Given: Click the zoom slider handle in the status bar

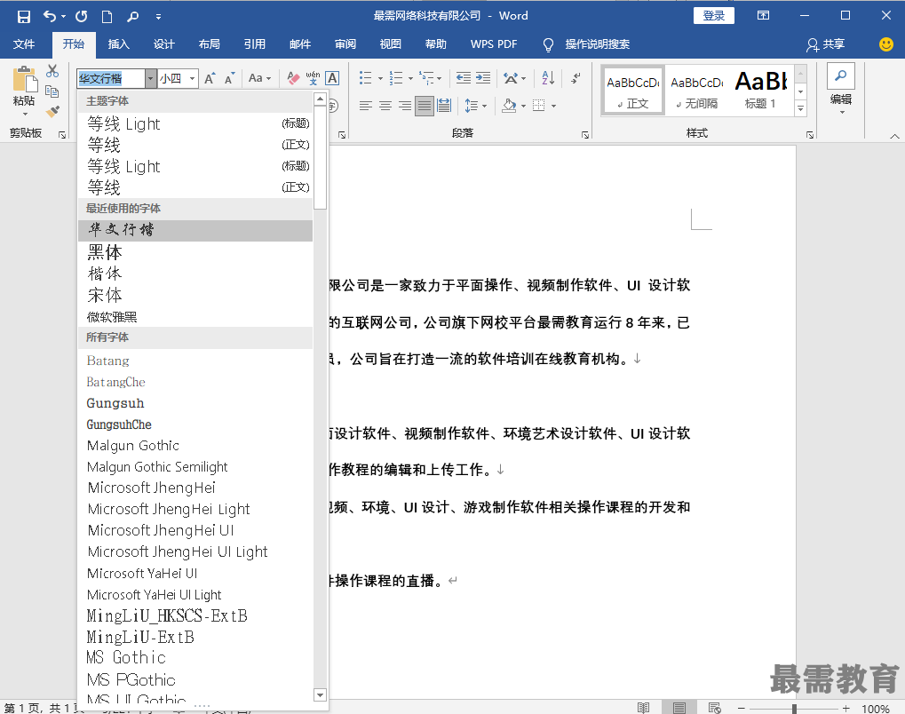Looking at the screenshot, I should click(x=794, y=709).
